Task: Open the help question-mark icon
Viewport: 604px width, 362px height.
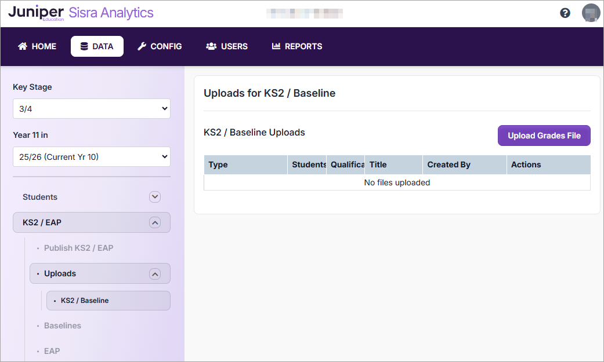Action: pyautogui.click(x=565, y=12)
